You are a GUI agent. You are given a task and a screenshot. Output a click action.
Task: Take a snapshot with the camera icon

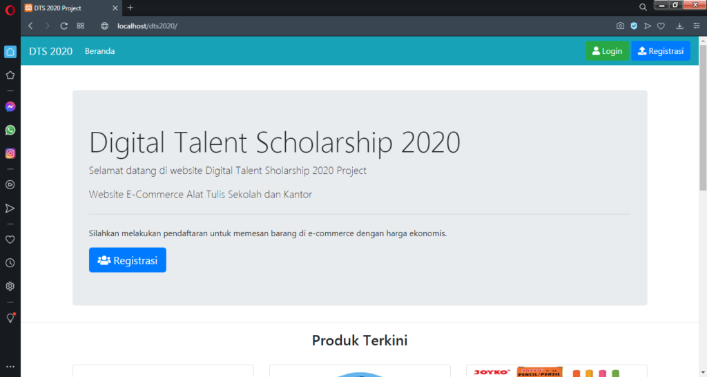[621, 26]
